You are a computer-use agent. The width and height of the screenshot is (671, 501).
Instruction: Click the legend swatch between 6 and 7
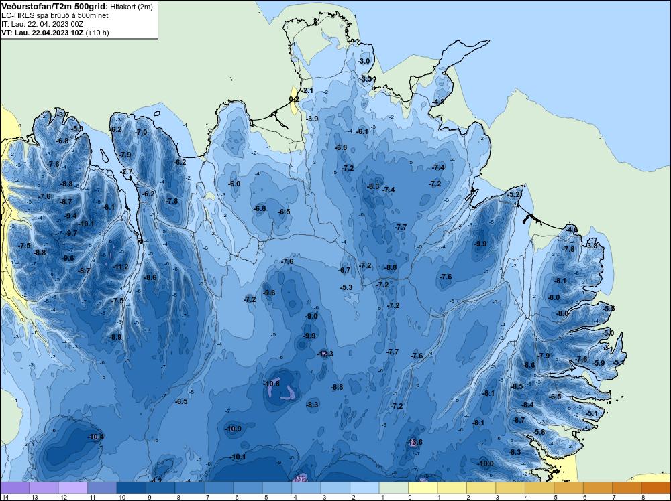point(597,488)
